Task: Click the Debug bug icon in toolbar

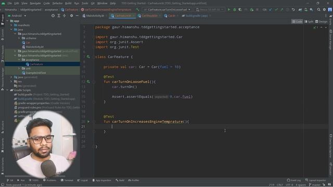Action: click(x=235, y=9)
